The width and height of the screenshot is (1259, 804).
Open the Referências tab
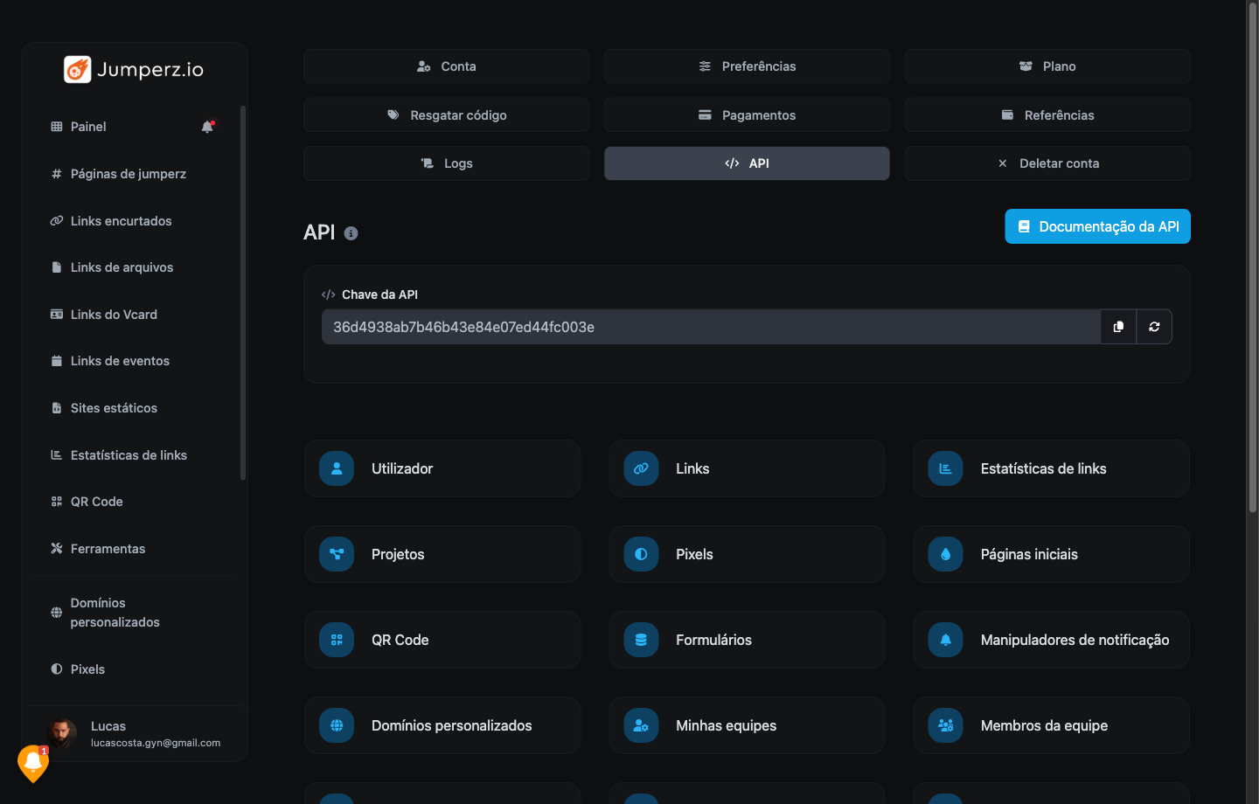click(x=1047, y=114)
